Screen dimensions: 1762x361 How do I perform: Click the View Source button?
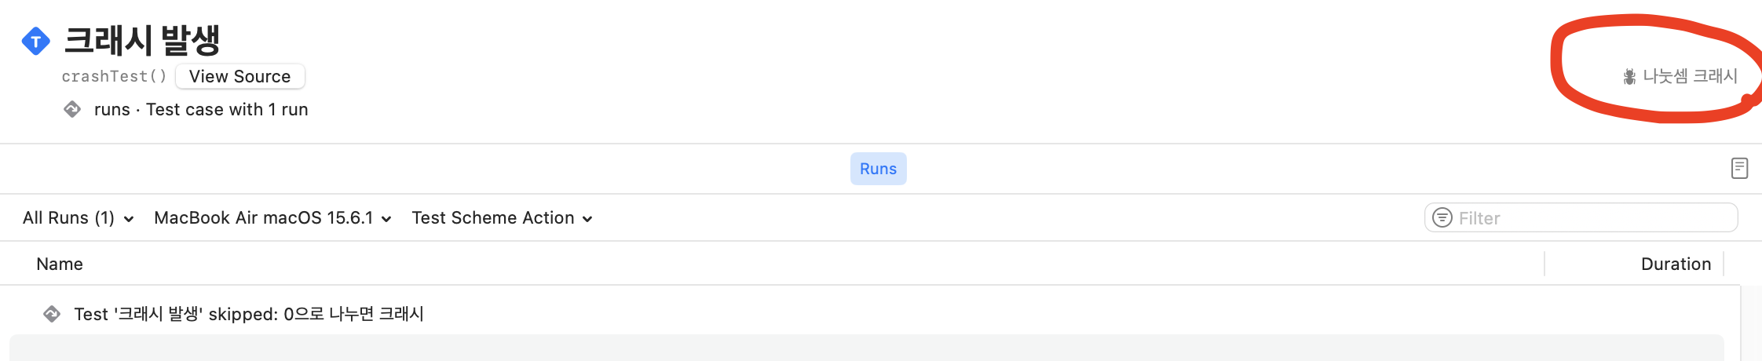pyautogui.click(x=239, y=76)
